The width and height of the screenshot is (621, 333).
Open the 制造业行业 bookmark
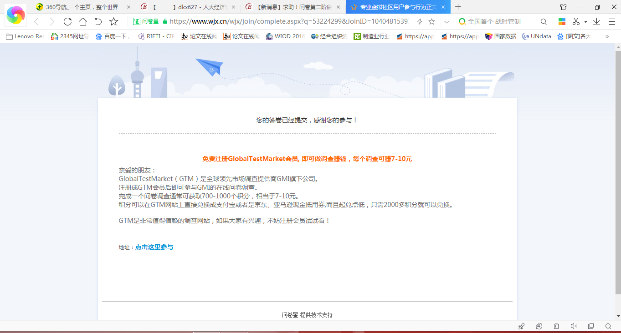(x=372, y=36)
